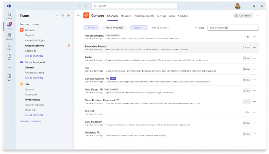The image size is (269, 154).
Task: Open the Apps store icon
Action: pyautogui.click(x=9, y=77)
